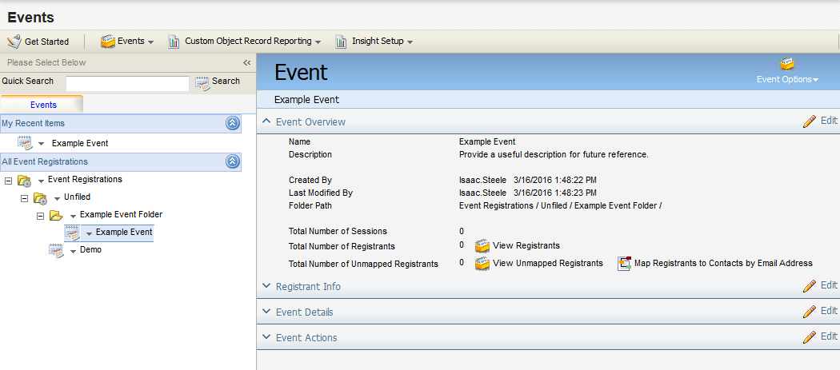
Task: Click the Unfiled folder icon
Action: tap(41, 197)
